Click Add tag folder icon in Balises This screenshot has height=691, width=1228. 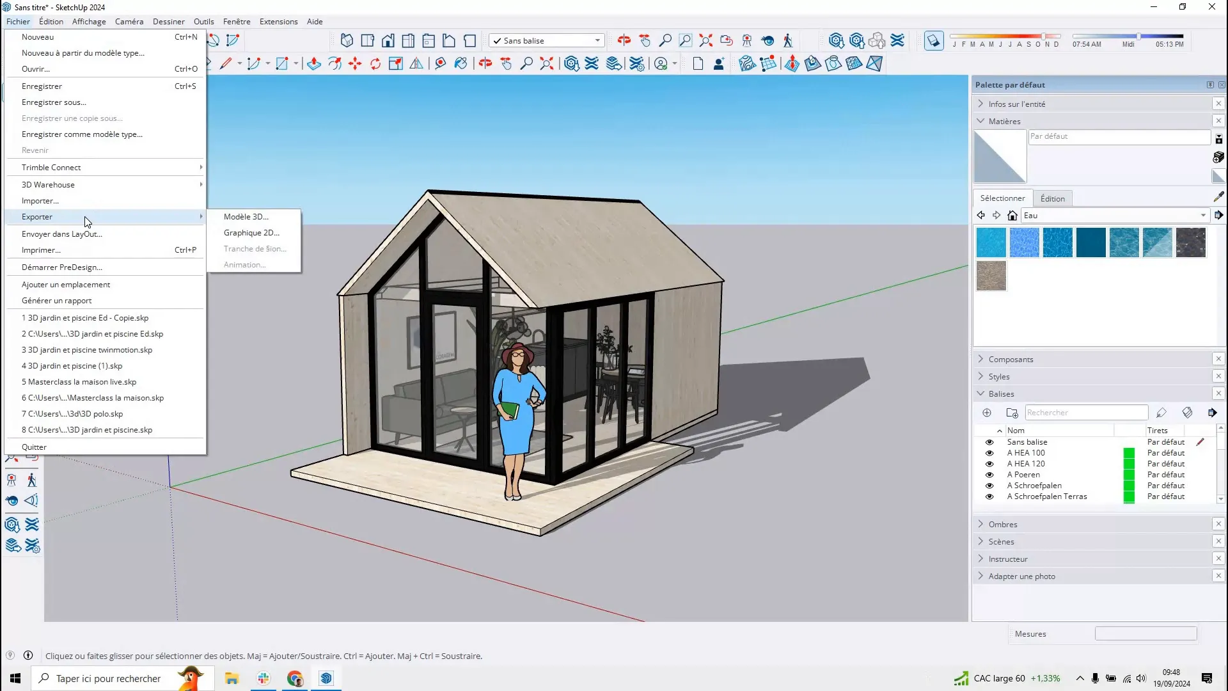coord(1012,413)
